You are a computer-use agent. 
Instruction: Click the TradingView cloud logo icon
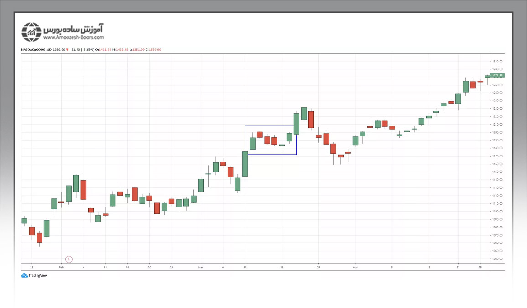pyautogui.click(x=24, y=275)
